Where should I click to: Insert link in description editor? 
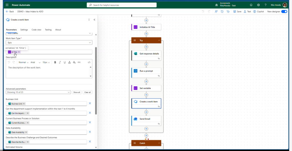tap(79, 62)
